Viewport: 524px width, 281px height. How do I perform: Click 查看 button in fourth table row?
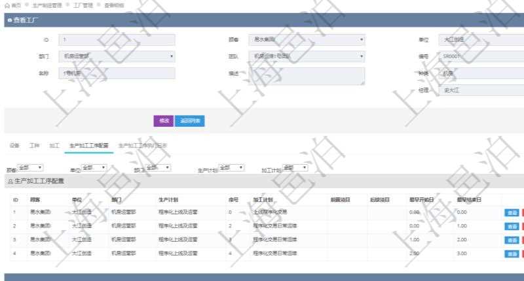(x=511, y=254)
